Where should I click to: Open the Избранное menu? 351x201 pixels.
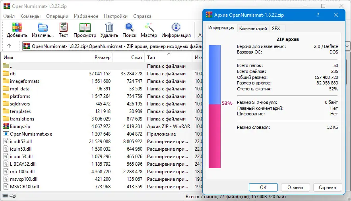click(86, 16)
